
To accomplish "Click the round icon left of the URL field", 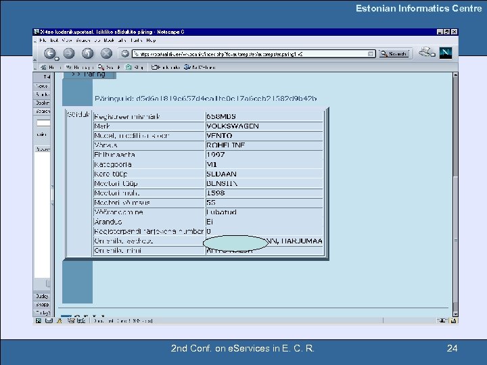I will point(125,53).
